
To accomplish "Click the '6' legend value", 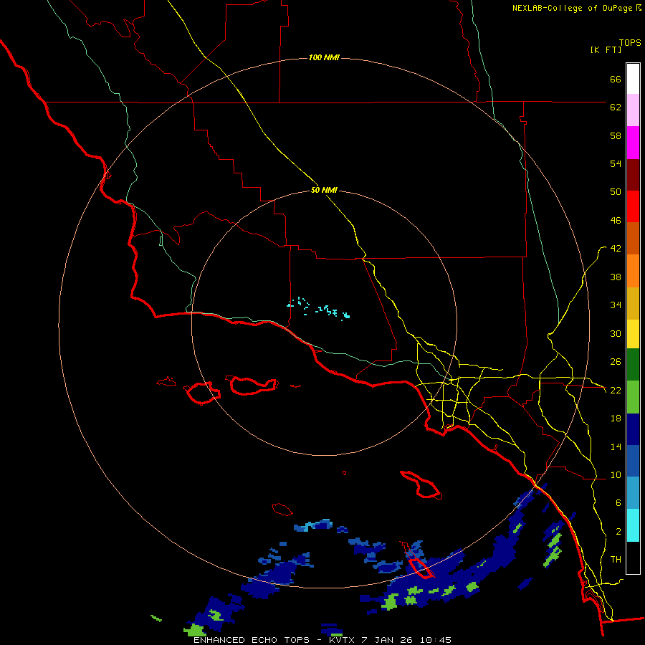I will [618, 502].
